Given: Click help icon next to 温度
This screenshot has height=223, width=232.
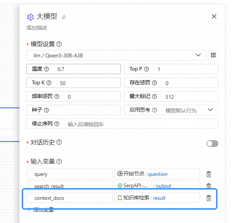Looking at the screenshot, I should pos(46,69).
